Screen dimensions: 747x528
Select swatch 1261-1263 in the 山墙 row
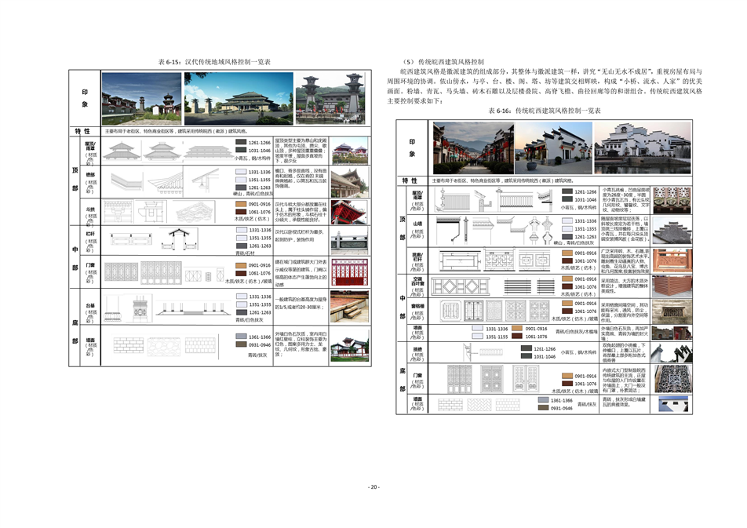(x=567, y=236)
